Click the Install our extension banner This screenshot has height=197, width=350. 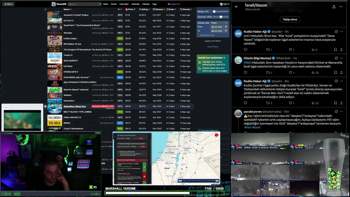click(213, 64)
